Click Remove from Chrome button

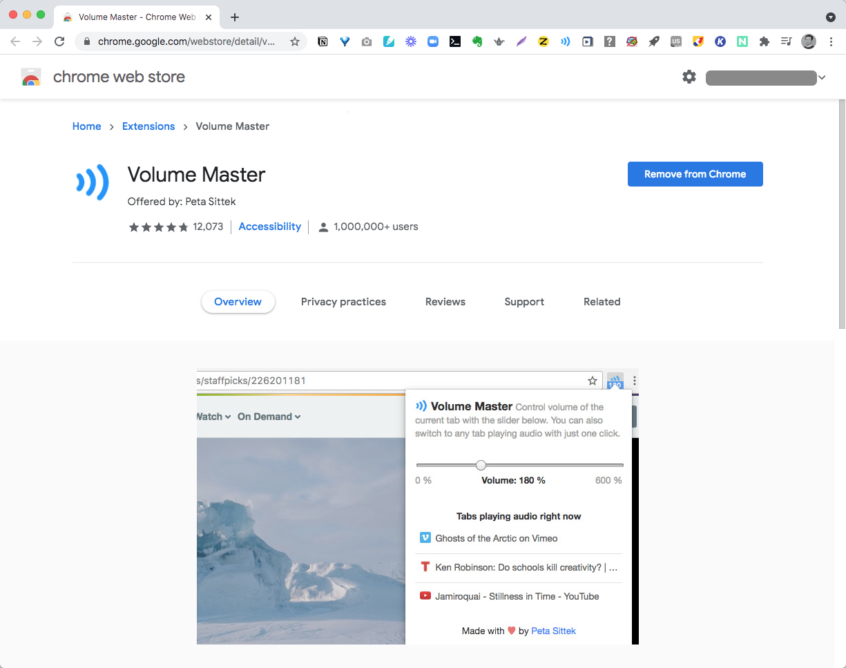coord(695,174)
